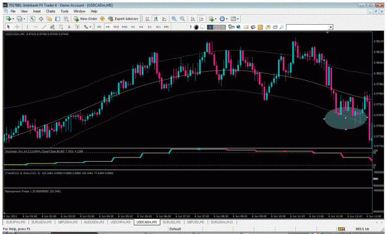387x234 pixels.
Task: Switch timeframe to M1
Action: [x=99, y=27]
